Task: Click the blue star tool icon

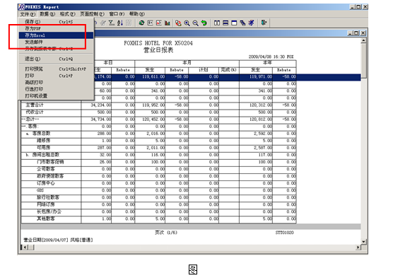Action: pos(251,23)
